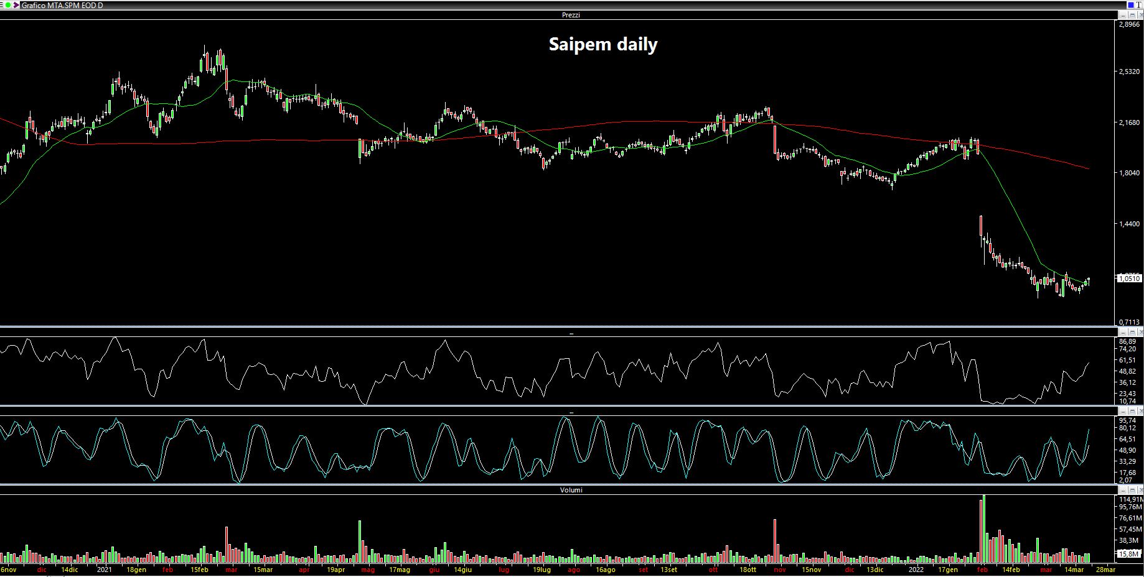Minimize the stochastic panel above Volumi
Image resolution: width=1144 pixels, height=577 pixels.
(x=1123, y=412)
